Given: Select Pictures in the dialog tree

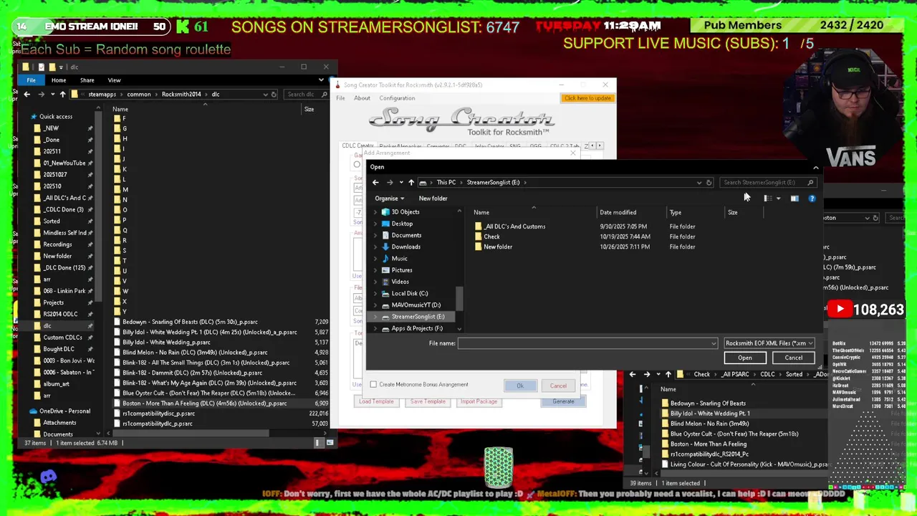Looking at the screenshot, I should point(401,270).
